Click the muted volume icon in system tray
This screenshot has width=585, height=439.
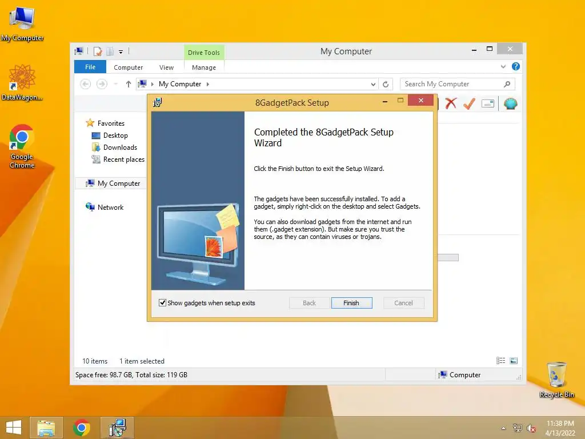pyautogui.click(x=531, y=428)
